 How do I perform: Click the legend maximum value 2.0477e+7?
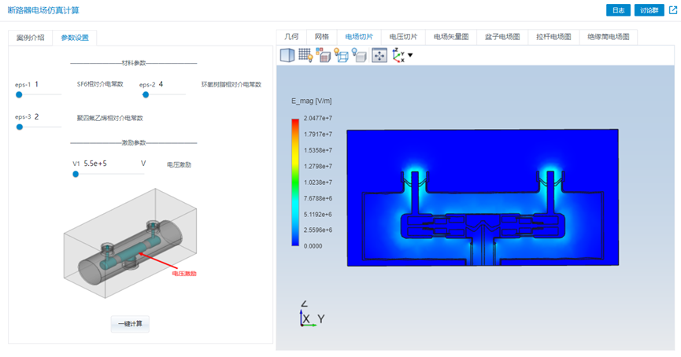[318, 118]
